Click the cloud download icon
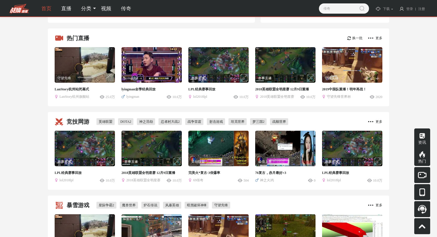This screenshot has width=437, height=237. [378, 9]
